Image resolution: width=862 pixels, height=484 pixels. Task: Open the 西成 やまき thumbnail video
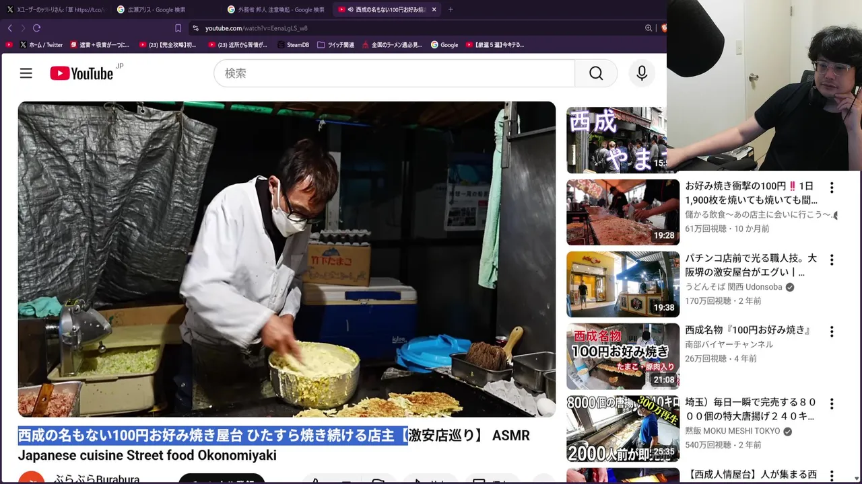[617, 140]
